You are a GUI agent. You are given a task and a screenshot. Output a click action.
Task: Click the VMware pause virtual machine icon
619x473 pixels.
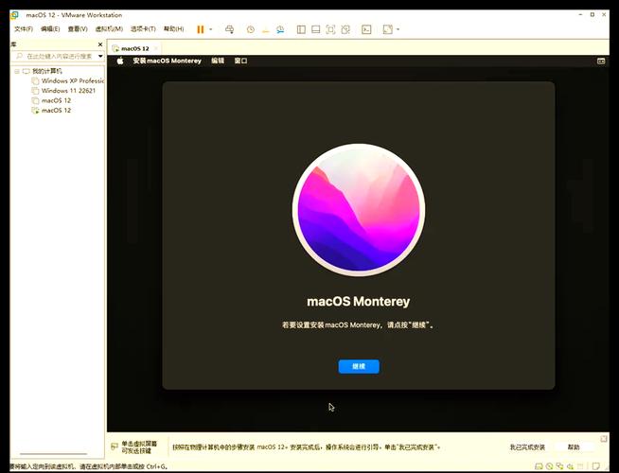pos(201,29)
